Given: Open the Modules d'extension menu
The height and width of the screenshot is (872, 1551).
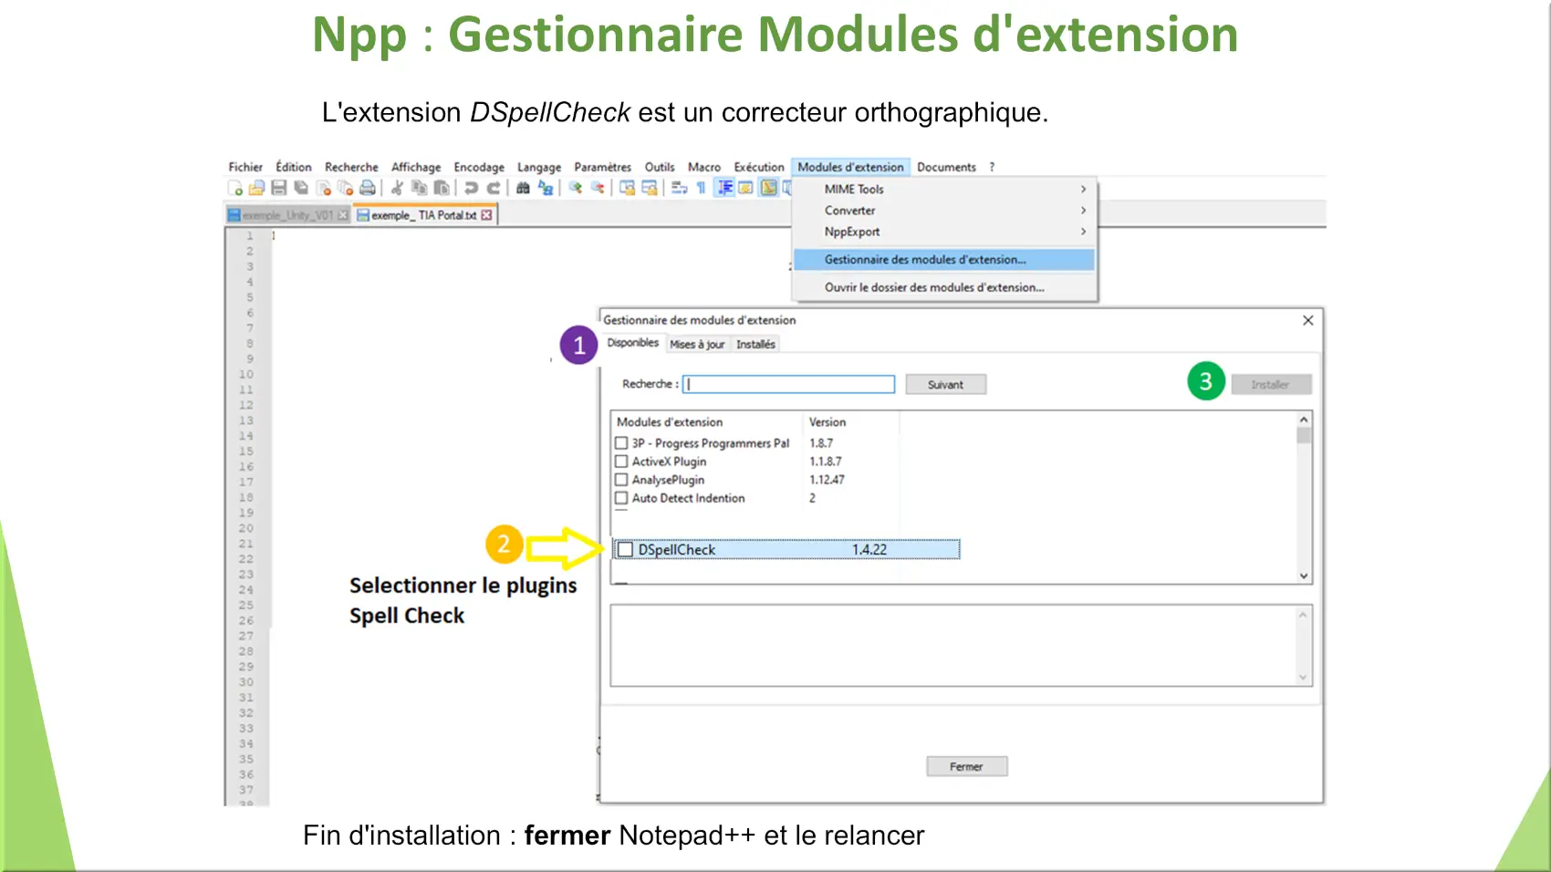Looking at the screenshot, I should click(850, 167).
